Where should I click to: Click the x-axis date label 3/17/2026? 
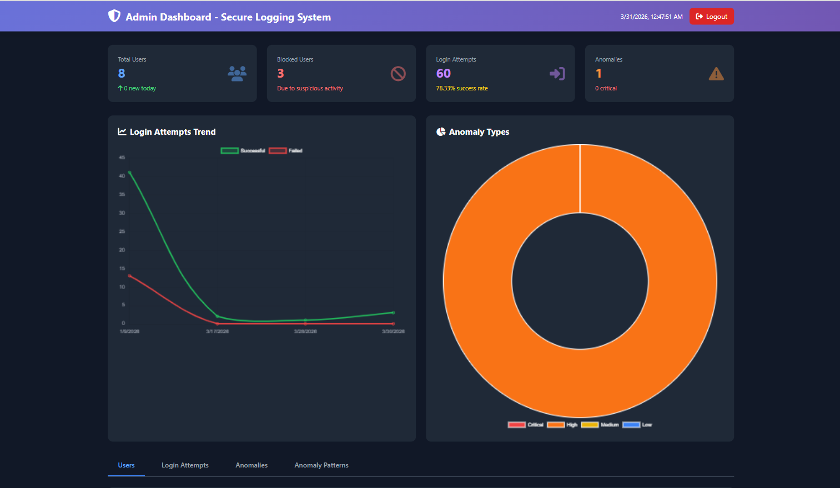pyautogui.click(x=218, y=332)
